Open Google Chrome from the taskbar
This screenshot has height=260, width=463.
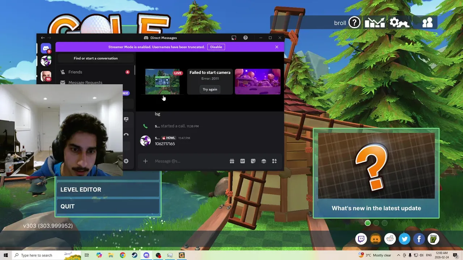[123, 255]
